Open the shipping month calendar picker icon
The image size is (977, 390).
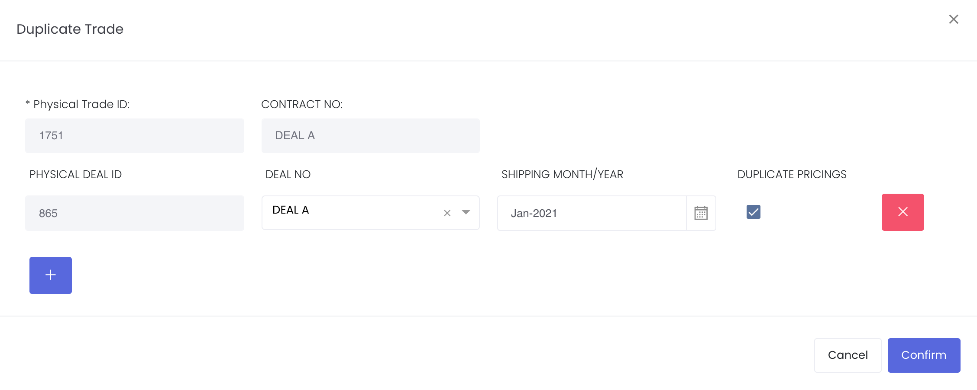(x=701, y=213)
